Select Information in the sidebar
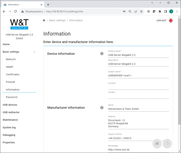 click(x=13, y=90)
